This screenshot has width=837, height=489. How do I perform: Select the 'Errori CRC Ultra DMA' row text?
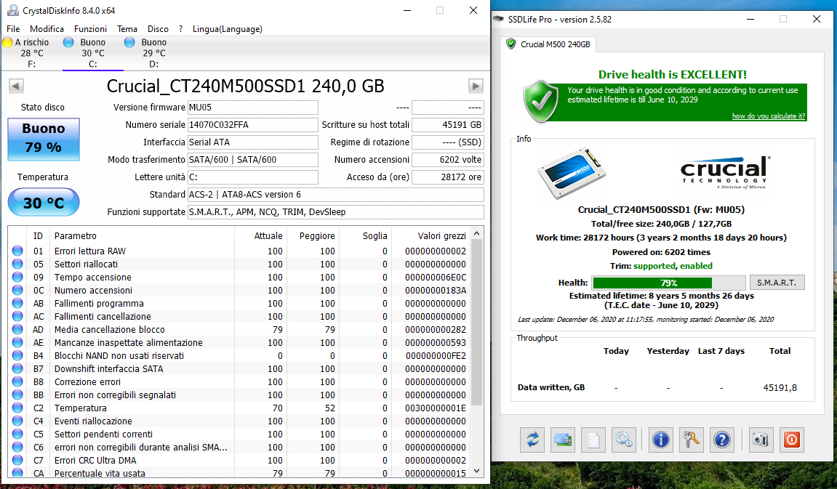[x=95, y=460]
